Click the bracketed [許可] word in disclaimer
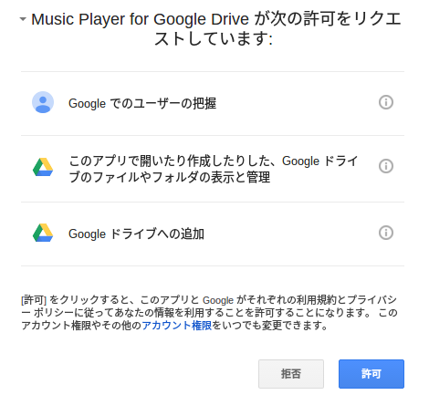Screen dimensions: 429x395 click(34, 300)
